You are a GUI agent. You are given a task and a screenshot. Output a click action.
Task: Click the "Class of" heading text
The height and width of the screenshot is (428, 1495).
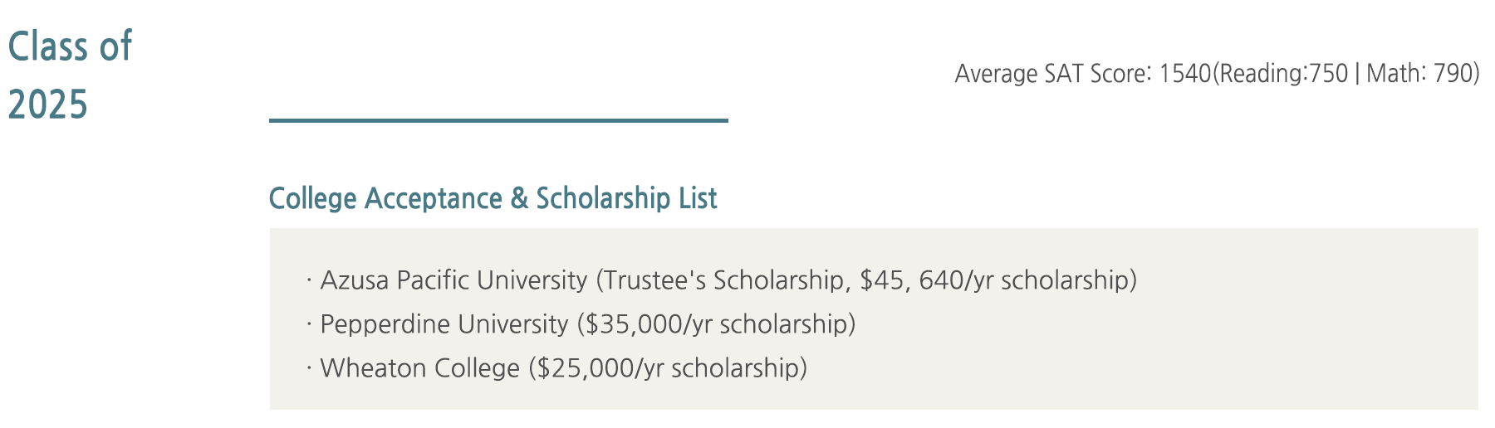(70, 46)
